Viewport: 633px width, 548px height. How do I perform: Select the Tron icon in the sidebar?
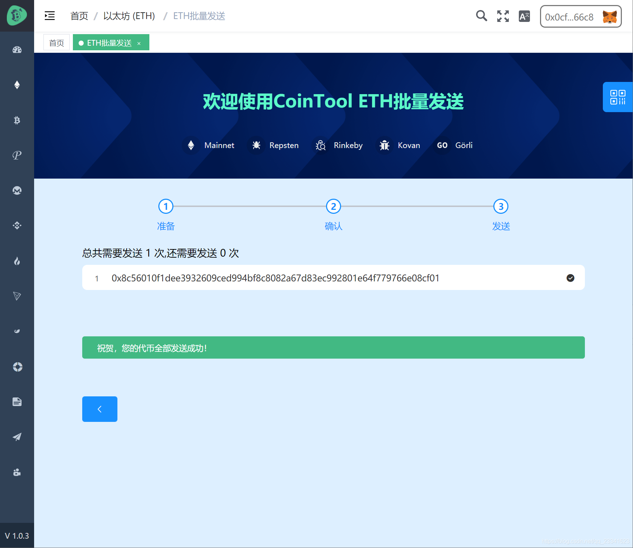tap(17, 296)
